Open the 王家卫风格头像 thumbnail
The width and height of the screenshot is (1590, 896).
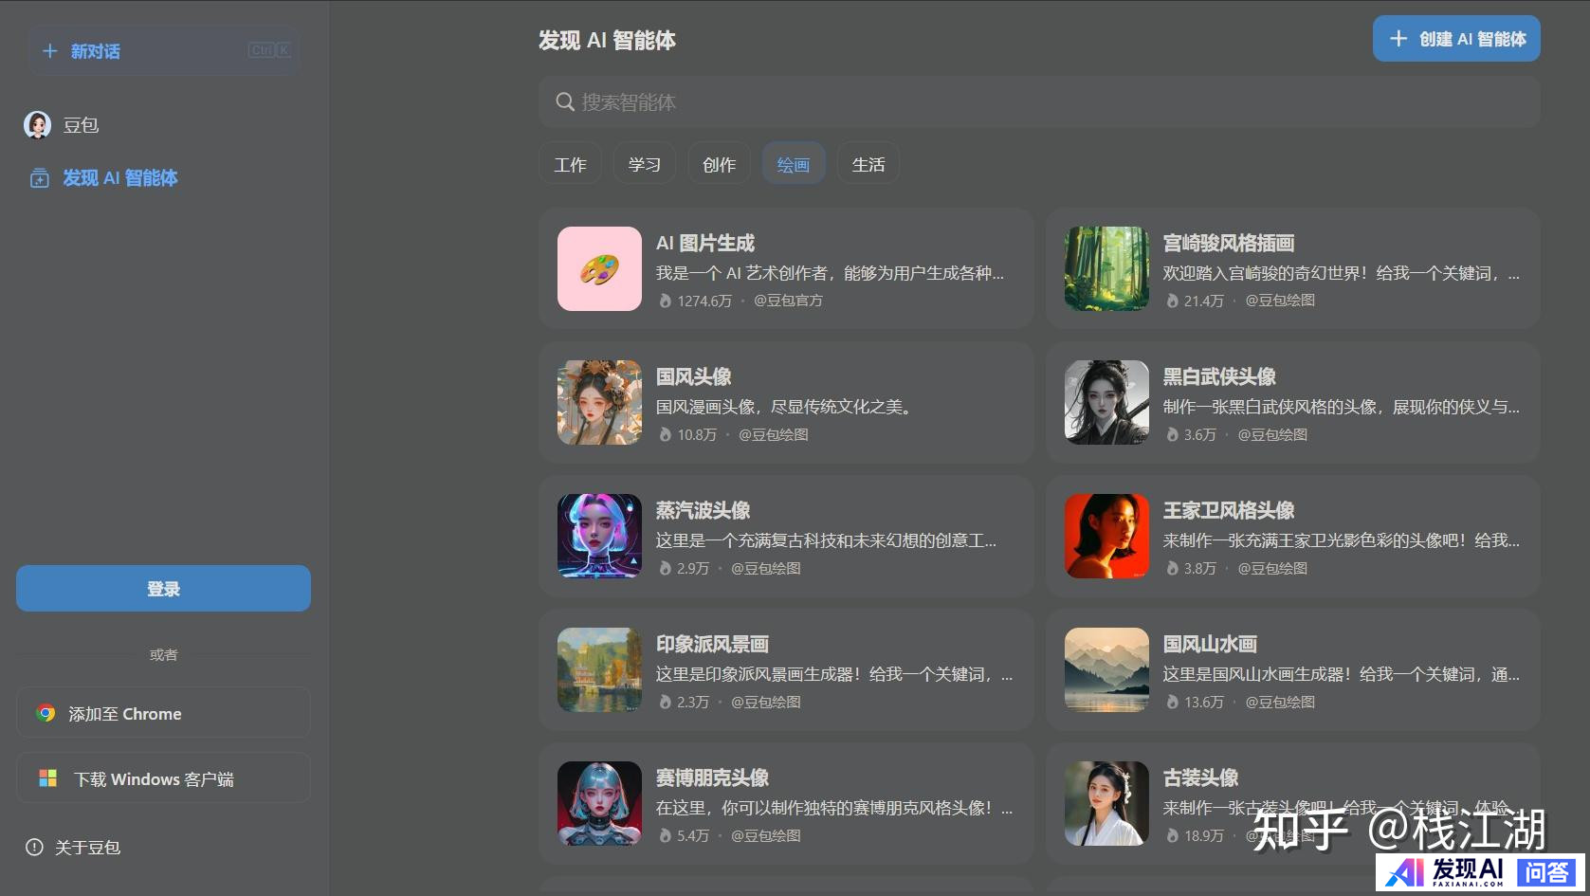(x=1106, y=536)
